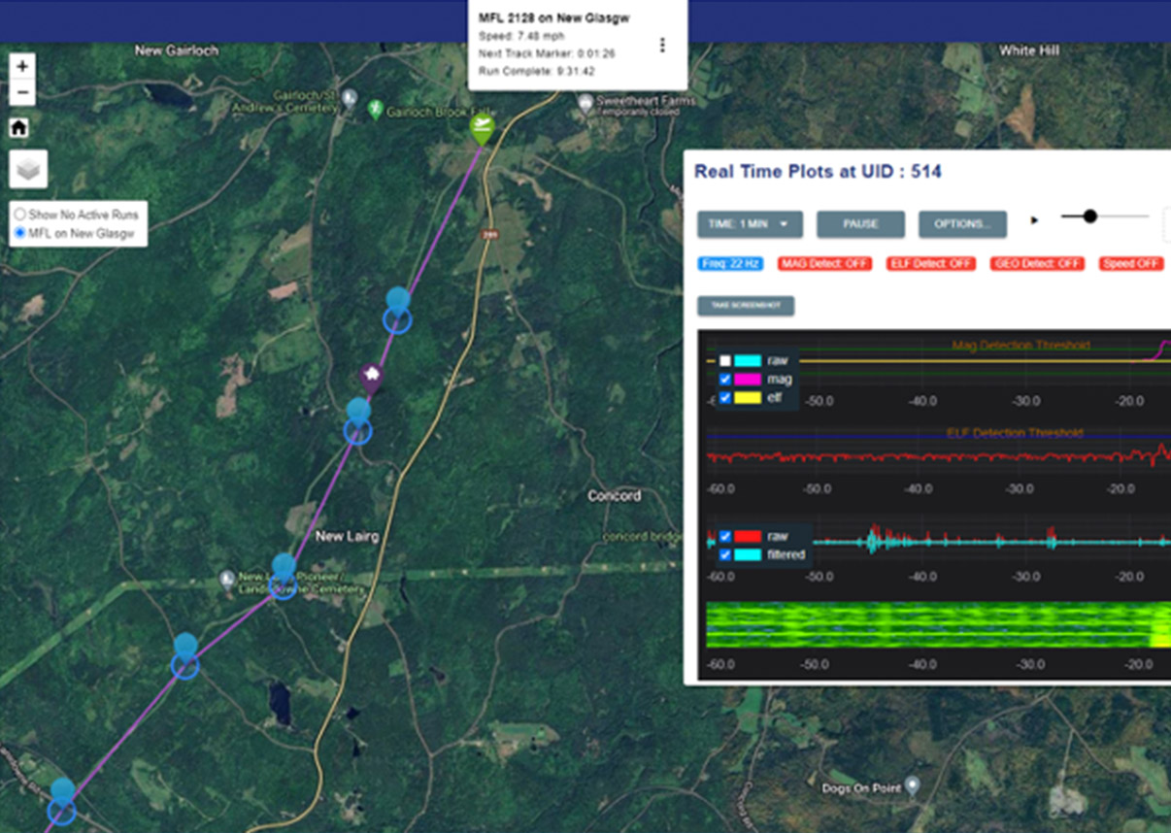Toggle MAG Detect: OFF badge

pos(825,263)
